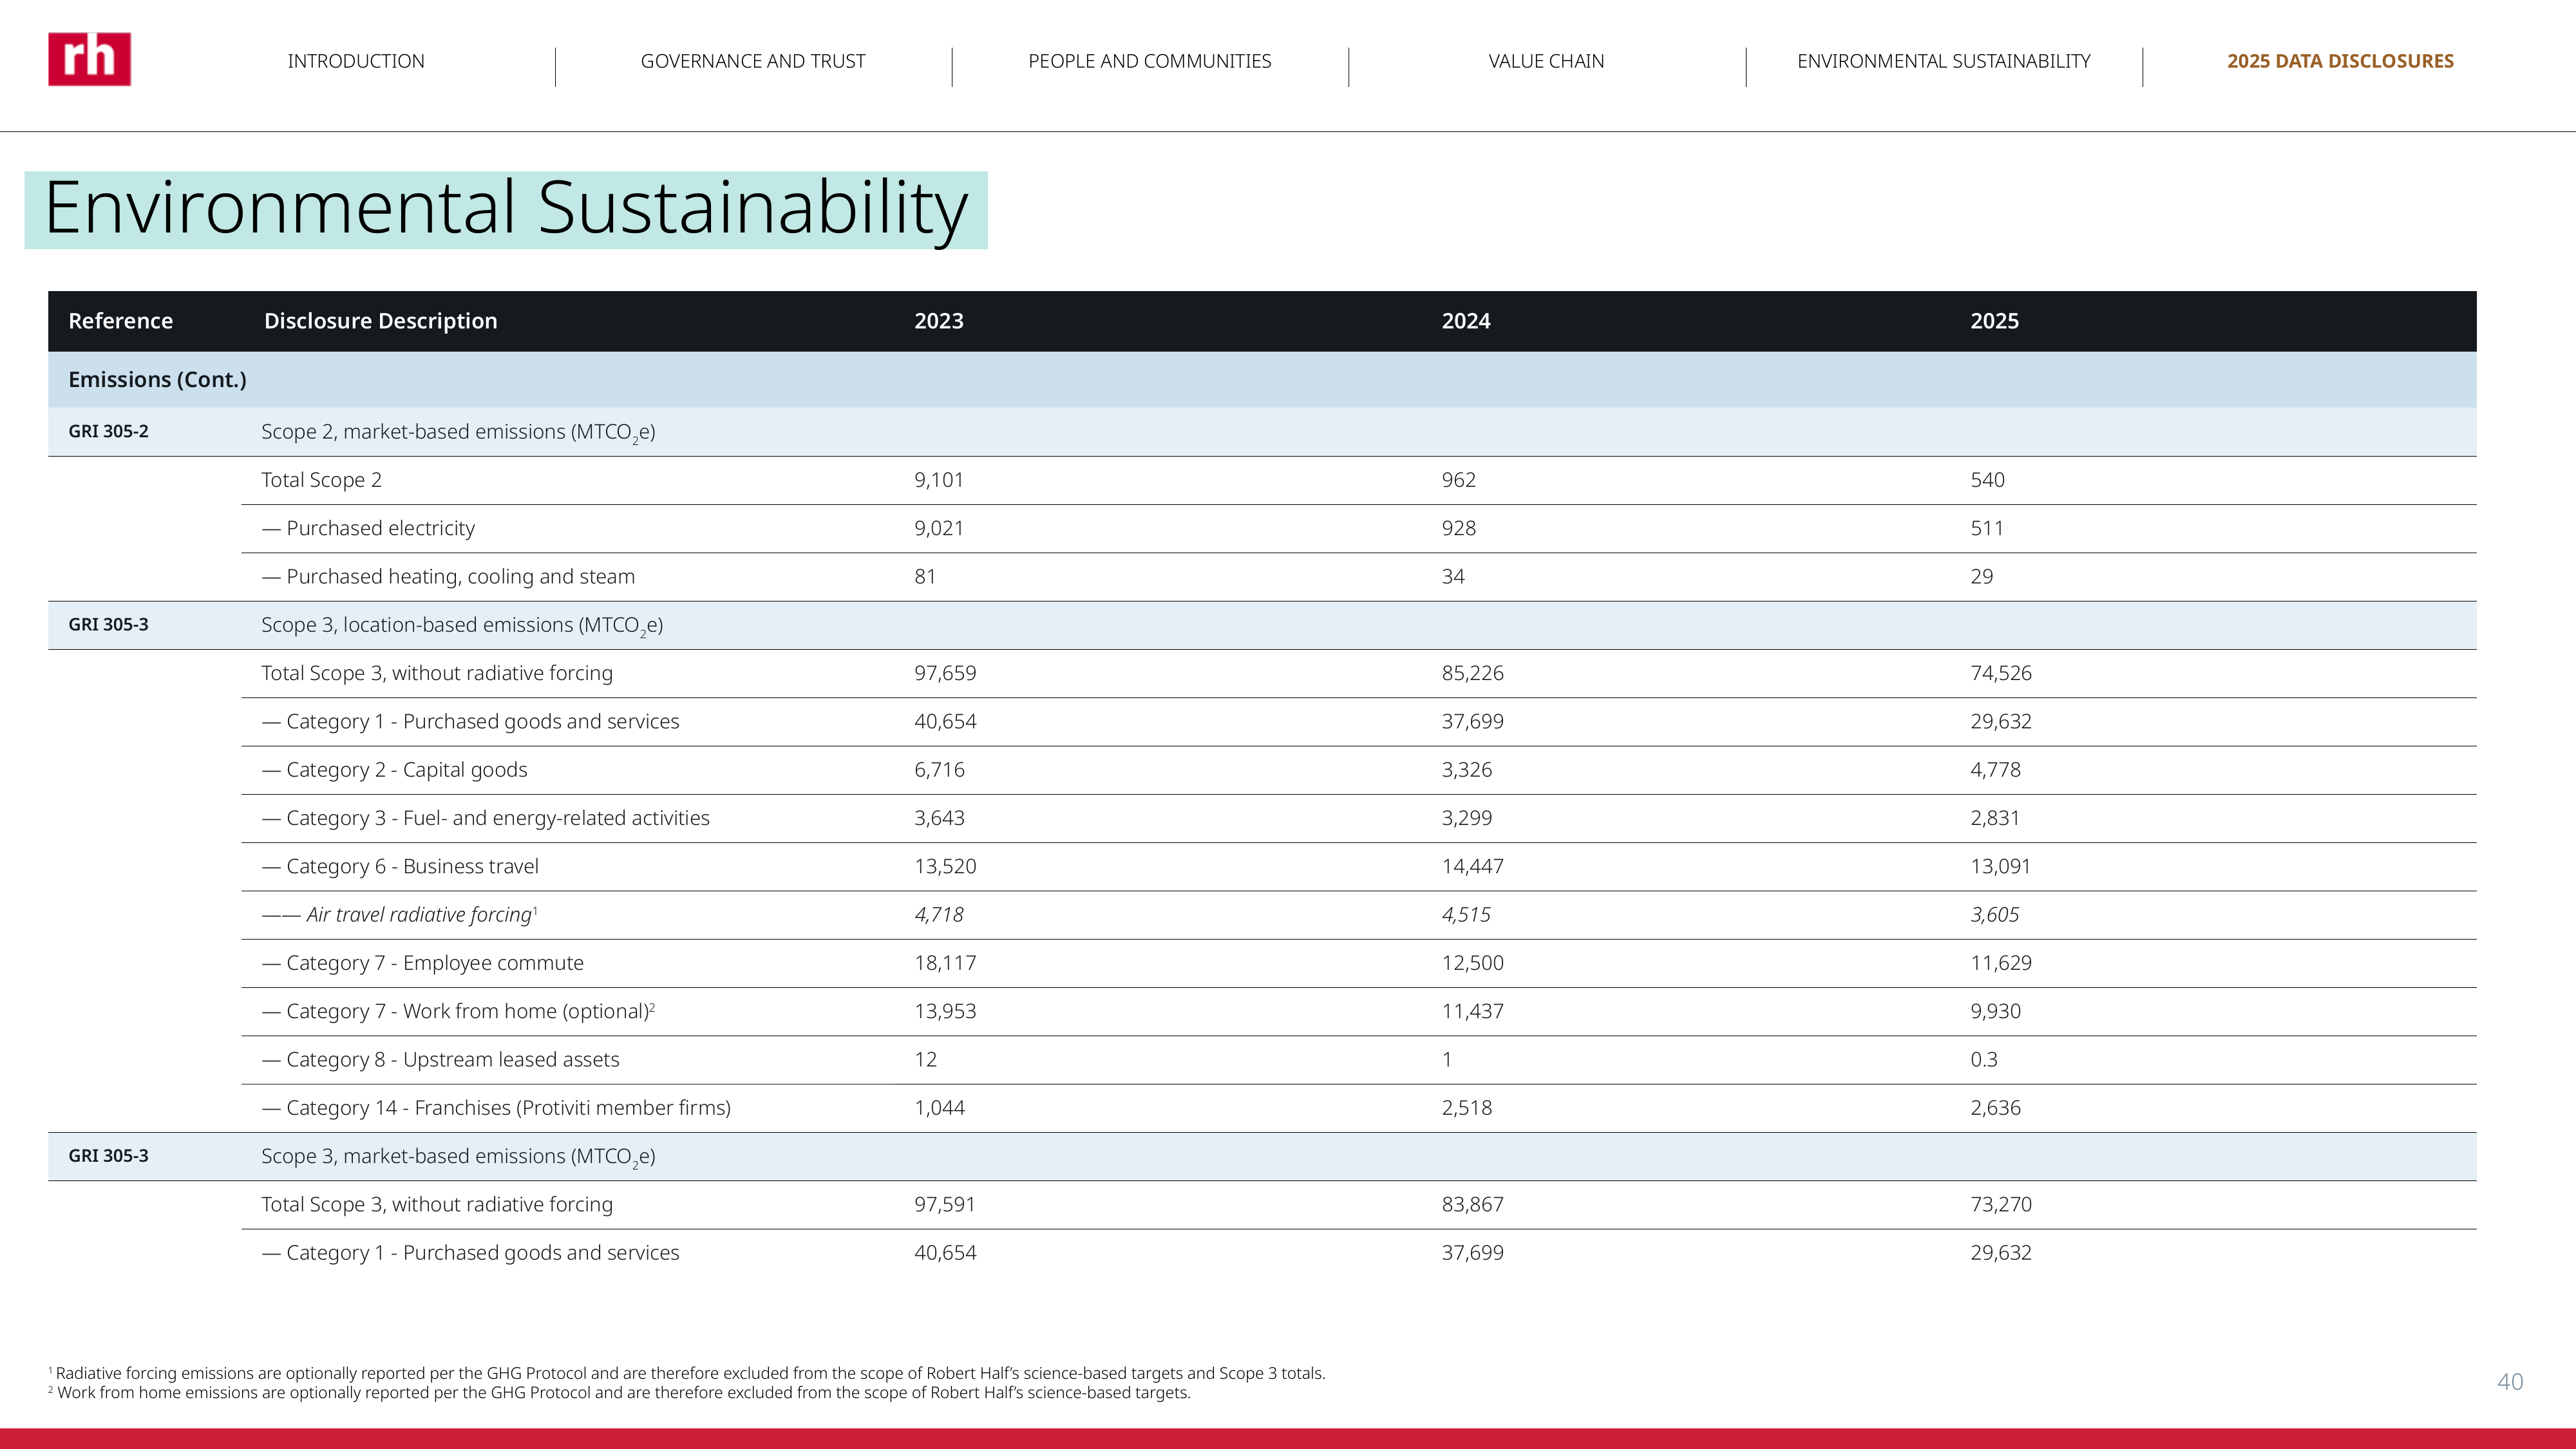Select the GRI 305-2 reference label
The height and width of the screenshot is (1449, 2576).
pyautogui.click(x=108, y=431)
